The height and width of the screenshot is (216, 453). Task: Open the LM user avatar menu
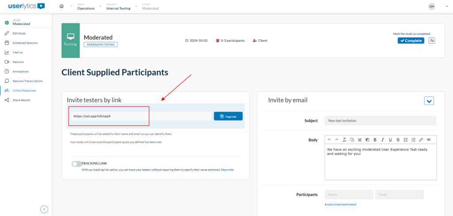pos(431,6)
